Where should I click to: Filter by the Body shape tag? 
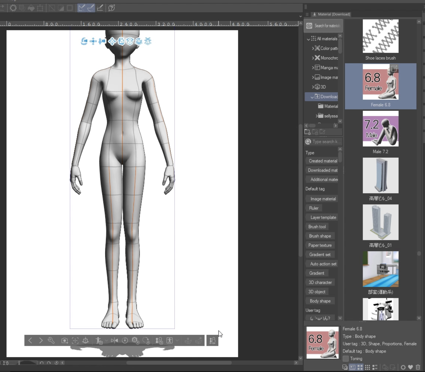320,301
